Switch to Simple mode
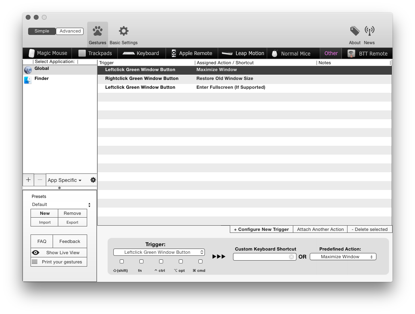Image resolution: width=415 pixels, height=314 pixels. [42, 31]
